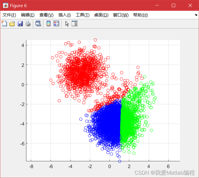Maximize the Figure 6 window

(x=173, y=5)
